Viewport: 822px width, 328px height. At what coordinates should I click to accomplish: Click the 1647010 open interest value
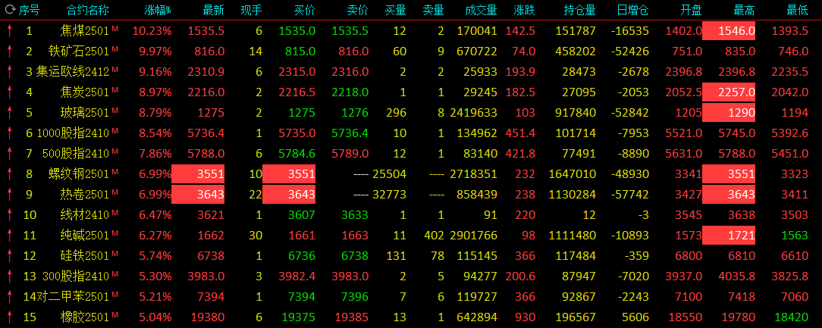(573, 174)
